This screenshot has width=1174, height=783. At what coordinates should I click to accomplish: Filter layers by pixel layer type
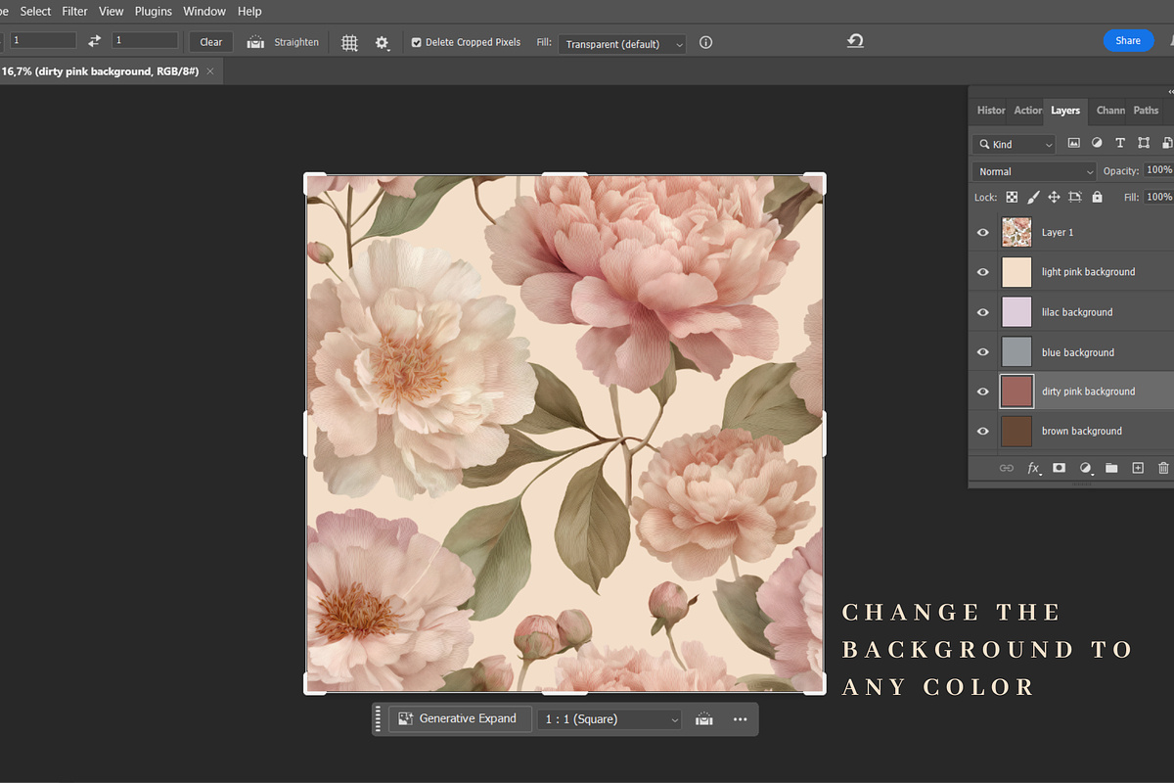pos(1073,143)
